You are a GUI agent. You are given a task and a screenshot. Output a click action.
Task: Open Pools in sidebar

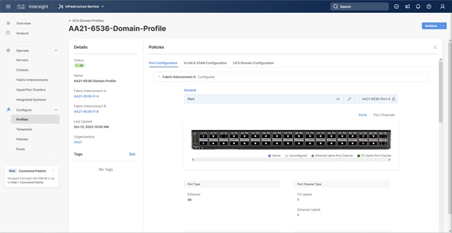pos(21,149)
